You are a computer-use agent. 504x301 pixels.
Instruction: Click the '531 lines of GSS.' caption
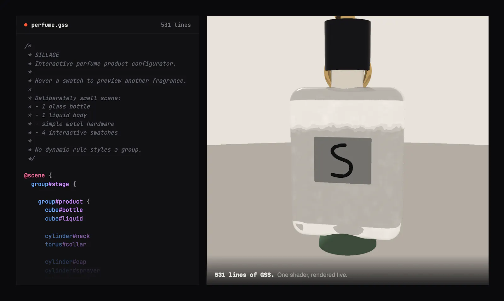pyautogui.click(x=244, y=275)
